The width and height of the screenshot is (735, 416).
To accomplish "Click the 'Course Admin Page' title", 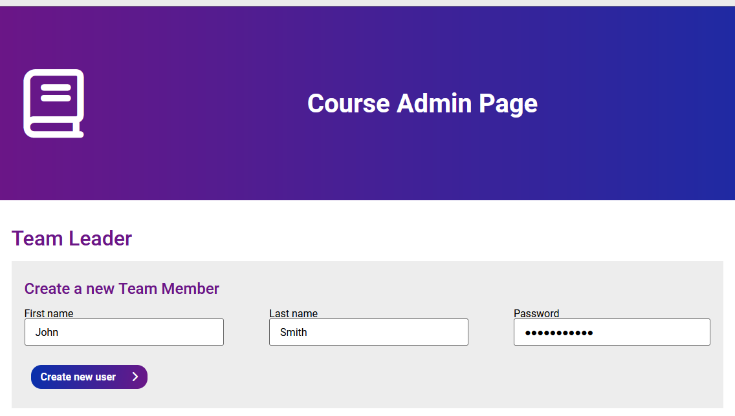I will [x=422, y=103].
